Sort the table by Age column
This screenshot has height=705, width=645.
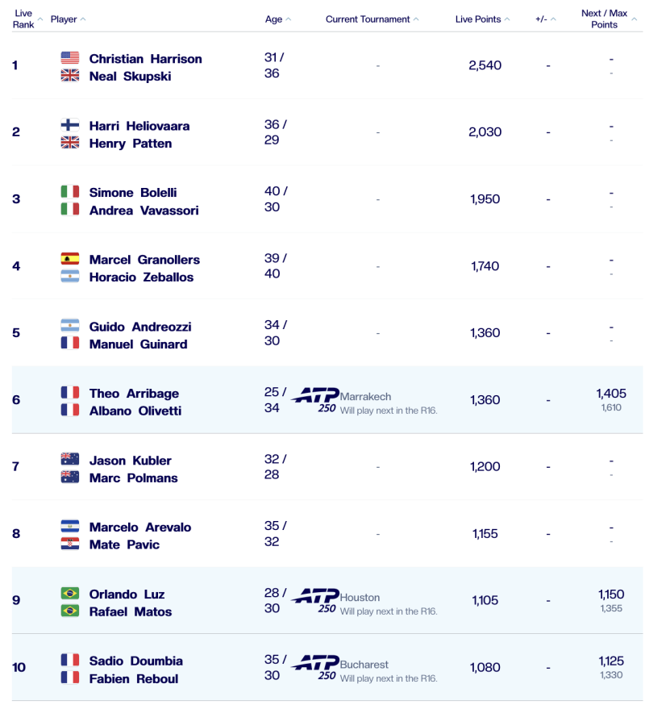[x=274, y=19]
